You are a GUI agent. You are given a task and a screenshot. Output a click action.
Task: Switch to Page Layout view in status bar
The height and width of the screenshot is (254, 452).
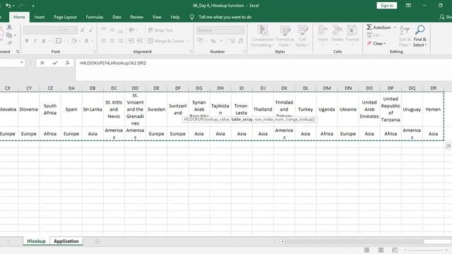pos(381,250)
